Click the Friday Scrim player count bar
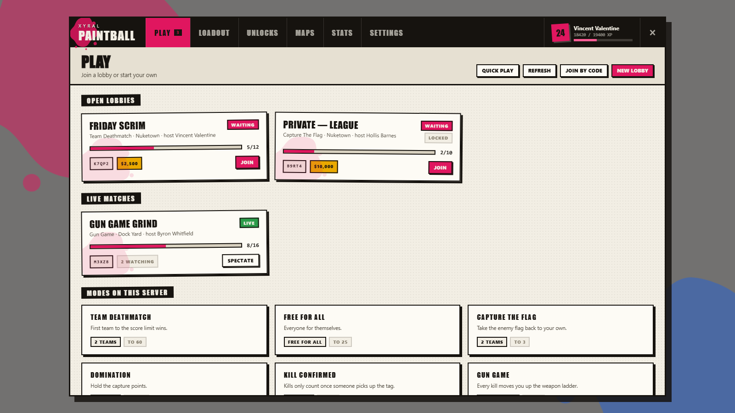 click(166, 148)
